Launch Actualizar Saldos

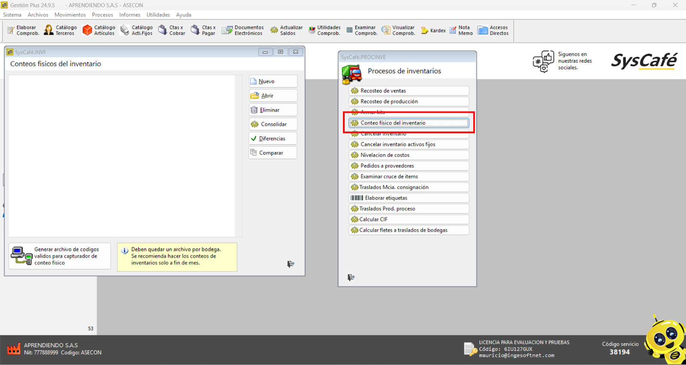[x=286, y=30]
